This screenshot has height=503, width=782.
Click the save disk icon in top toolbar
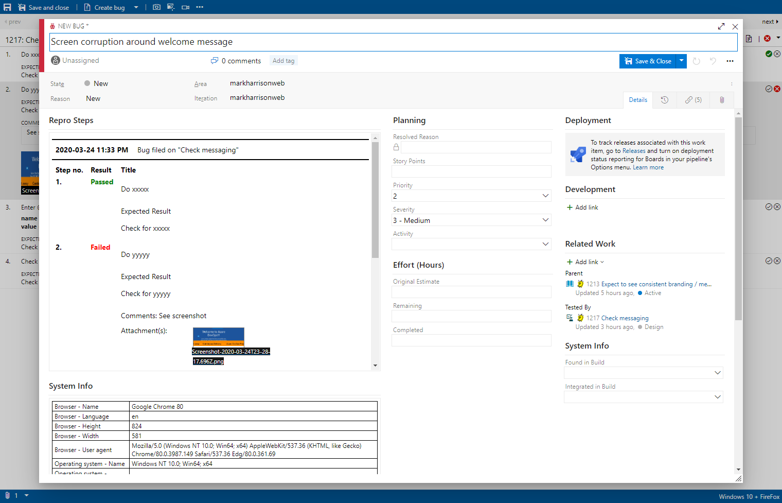click(x=7, y=7)
